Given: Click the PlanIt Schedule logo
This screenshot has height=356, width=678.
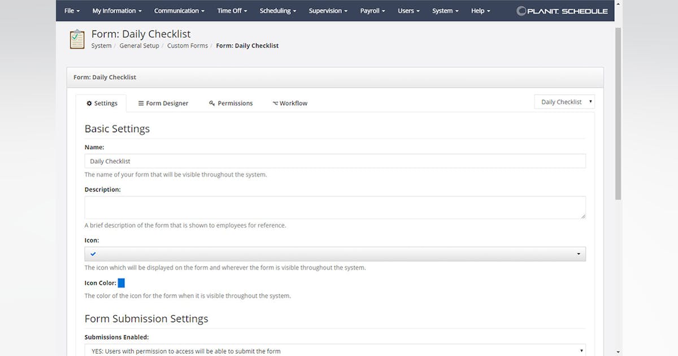Looking at the screenshot, I should 562,10.
